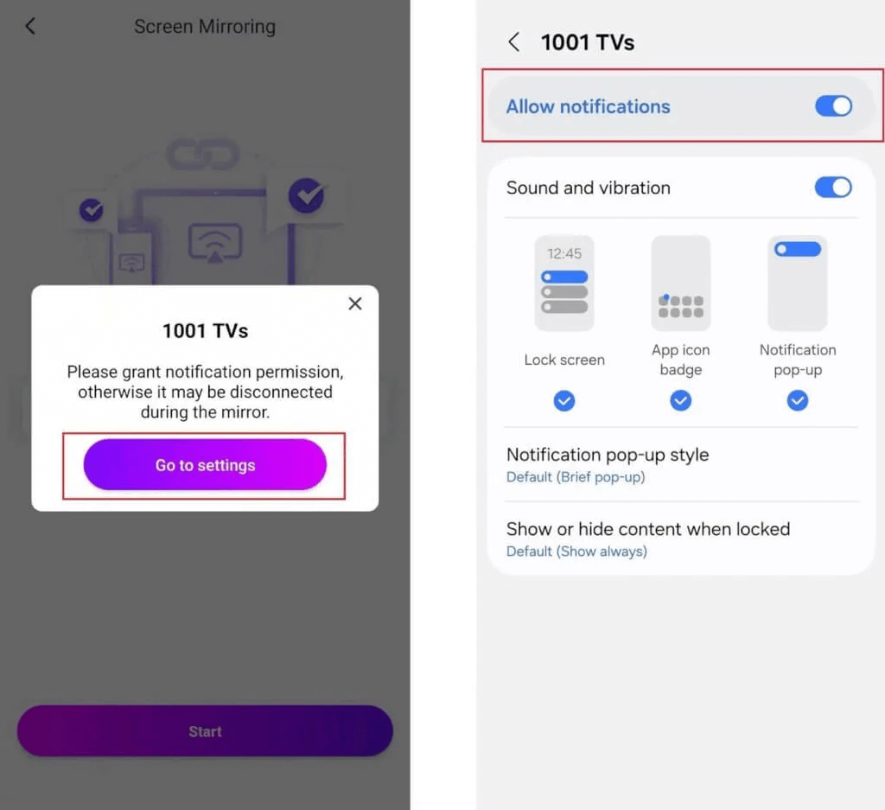885x810 pixels.
Task: Disable Sound and vibration switch
Action: (x=833, y=188)
